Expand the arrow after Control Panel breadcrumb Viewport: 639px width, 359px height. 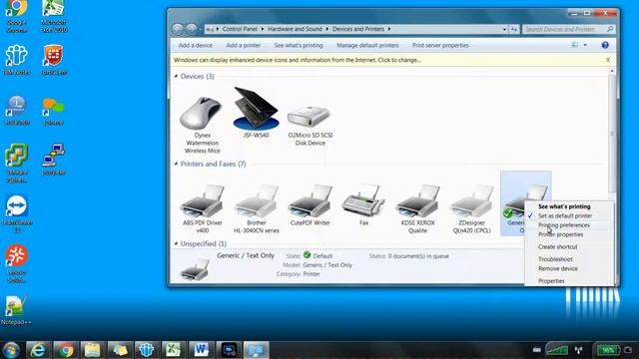(262, 29)
